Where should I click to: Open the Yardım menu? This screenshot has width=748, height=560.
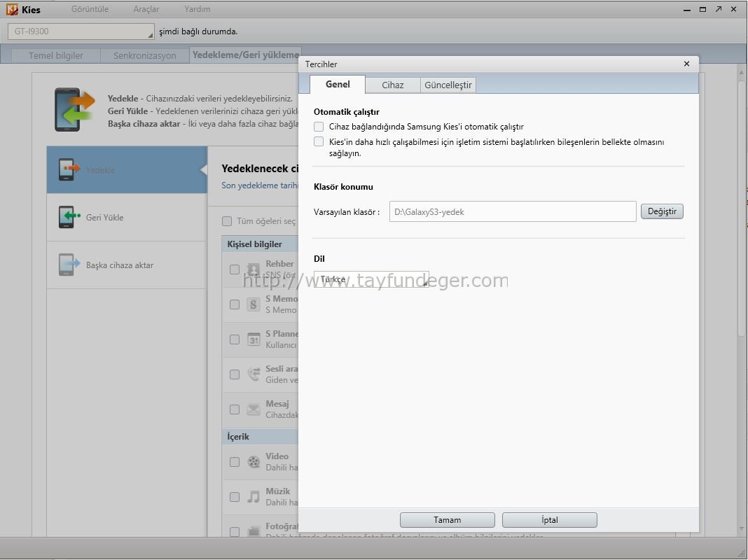point(197,9)
